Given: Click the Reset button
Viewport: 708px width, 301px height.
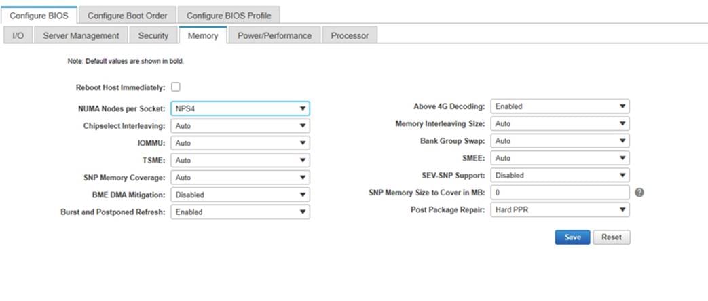Looking at the screenshot, I should [612, 237].
